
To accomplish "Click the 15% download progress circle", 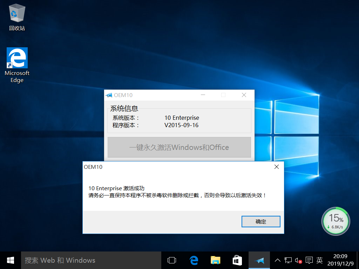I will (x=336, y=221).
